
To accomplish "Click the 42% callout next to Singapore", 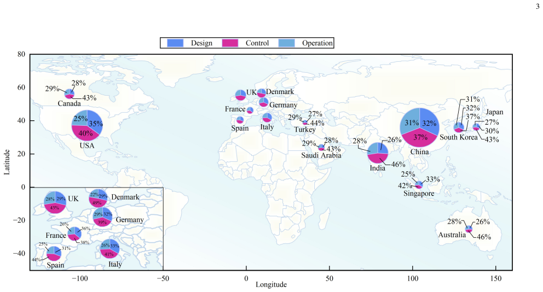I will [405, 186].
